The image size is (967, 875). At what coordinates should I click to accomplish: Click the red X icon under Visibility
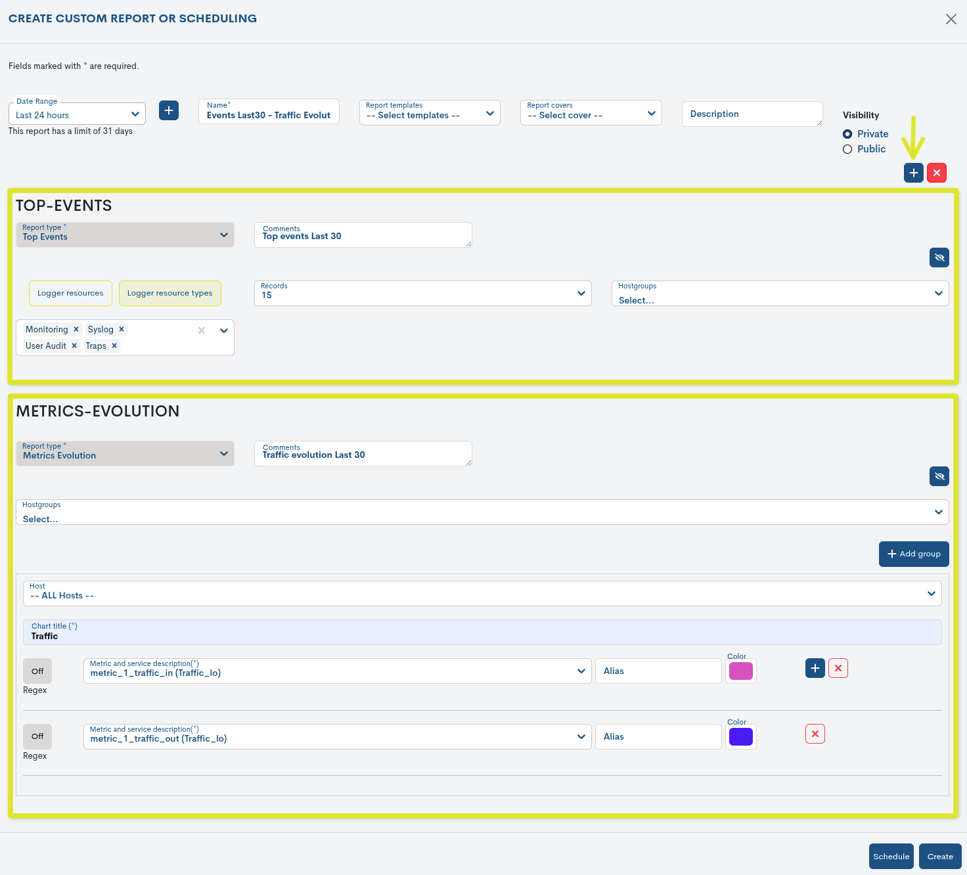[x=937, y=173]
